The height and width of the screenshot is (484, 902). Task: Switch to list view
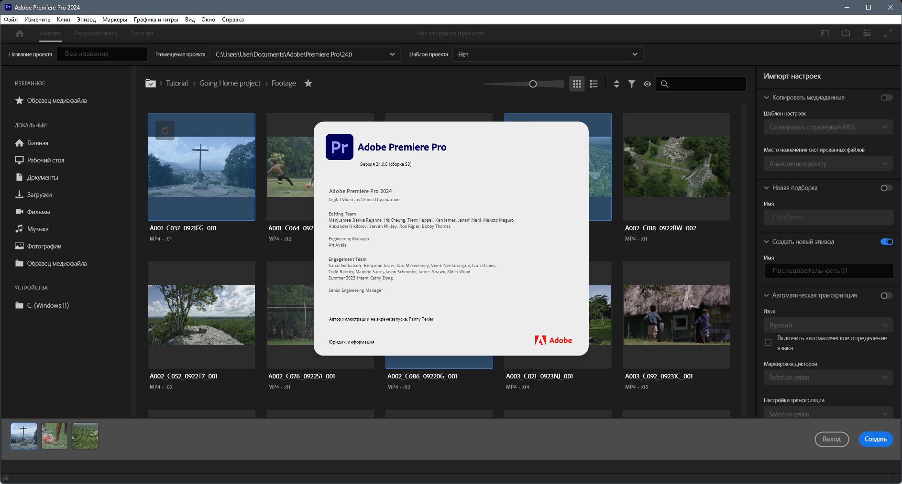[x=594, y=84]
